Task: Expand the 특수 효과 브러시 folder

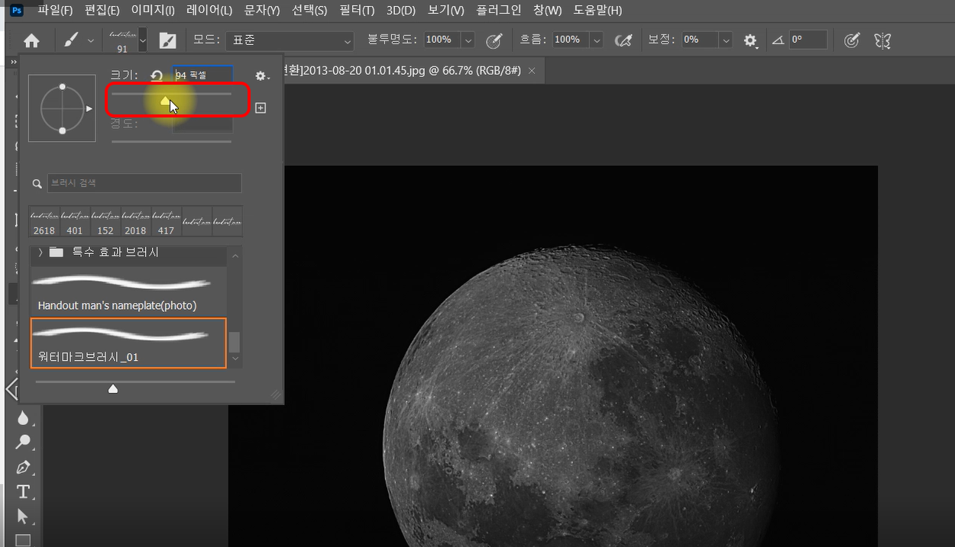Action: click(x=40, y=253)
